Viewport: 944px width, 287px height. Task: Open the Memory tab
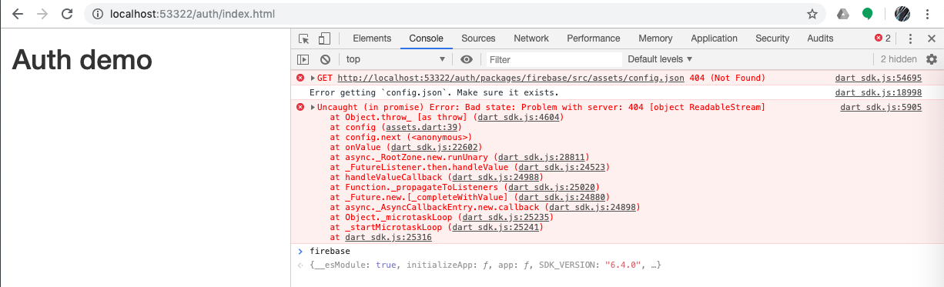click(655, 38)
